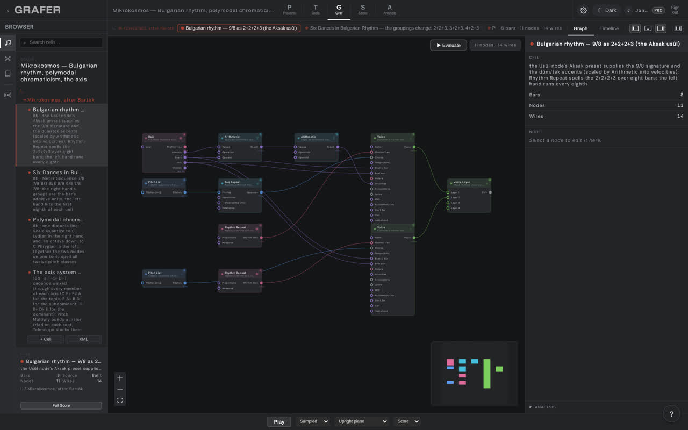688x430 pixels.
Task: Switch to the Projects tab
Action: point(289,10)
